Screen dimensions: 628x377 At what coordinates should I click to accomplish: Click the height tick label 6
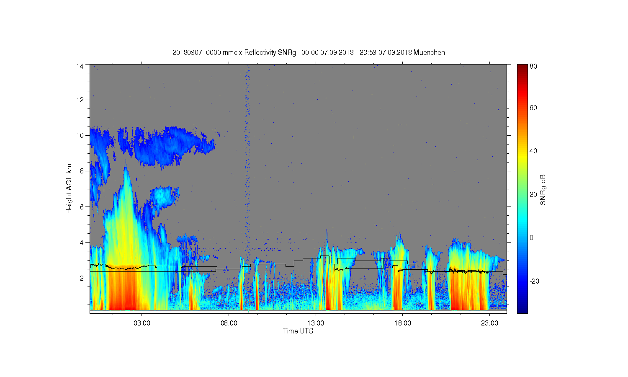(x=82, y=207)
